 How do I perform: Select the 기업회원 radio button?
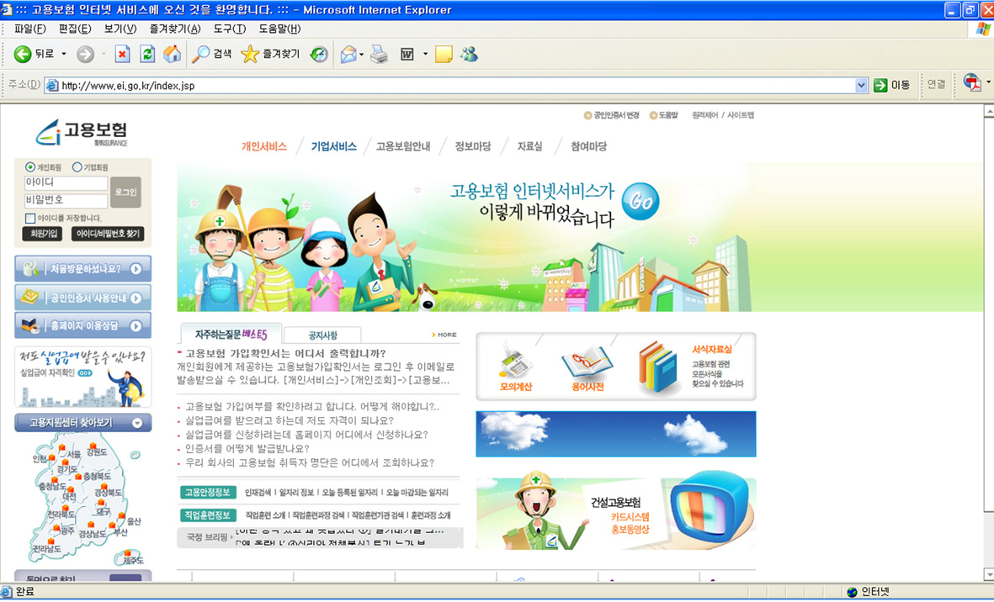point(77,167)
